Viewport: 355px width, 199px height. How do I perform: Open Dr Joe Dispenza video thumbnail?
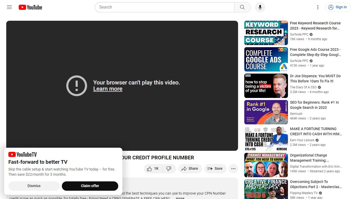(x=266, y=86)
